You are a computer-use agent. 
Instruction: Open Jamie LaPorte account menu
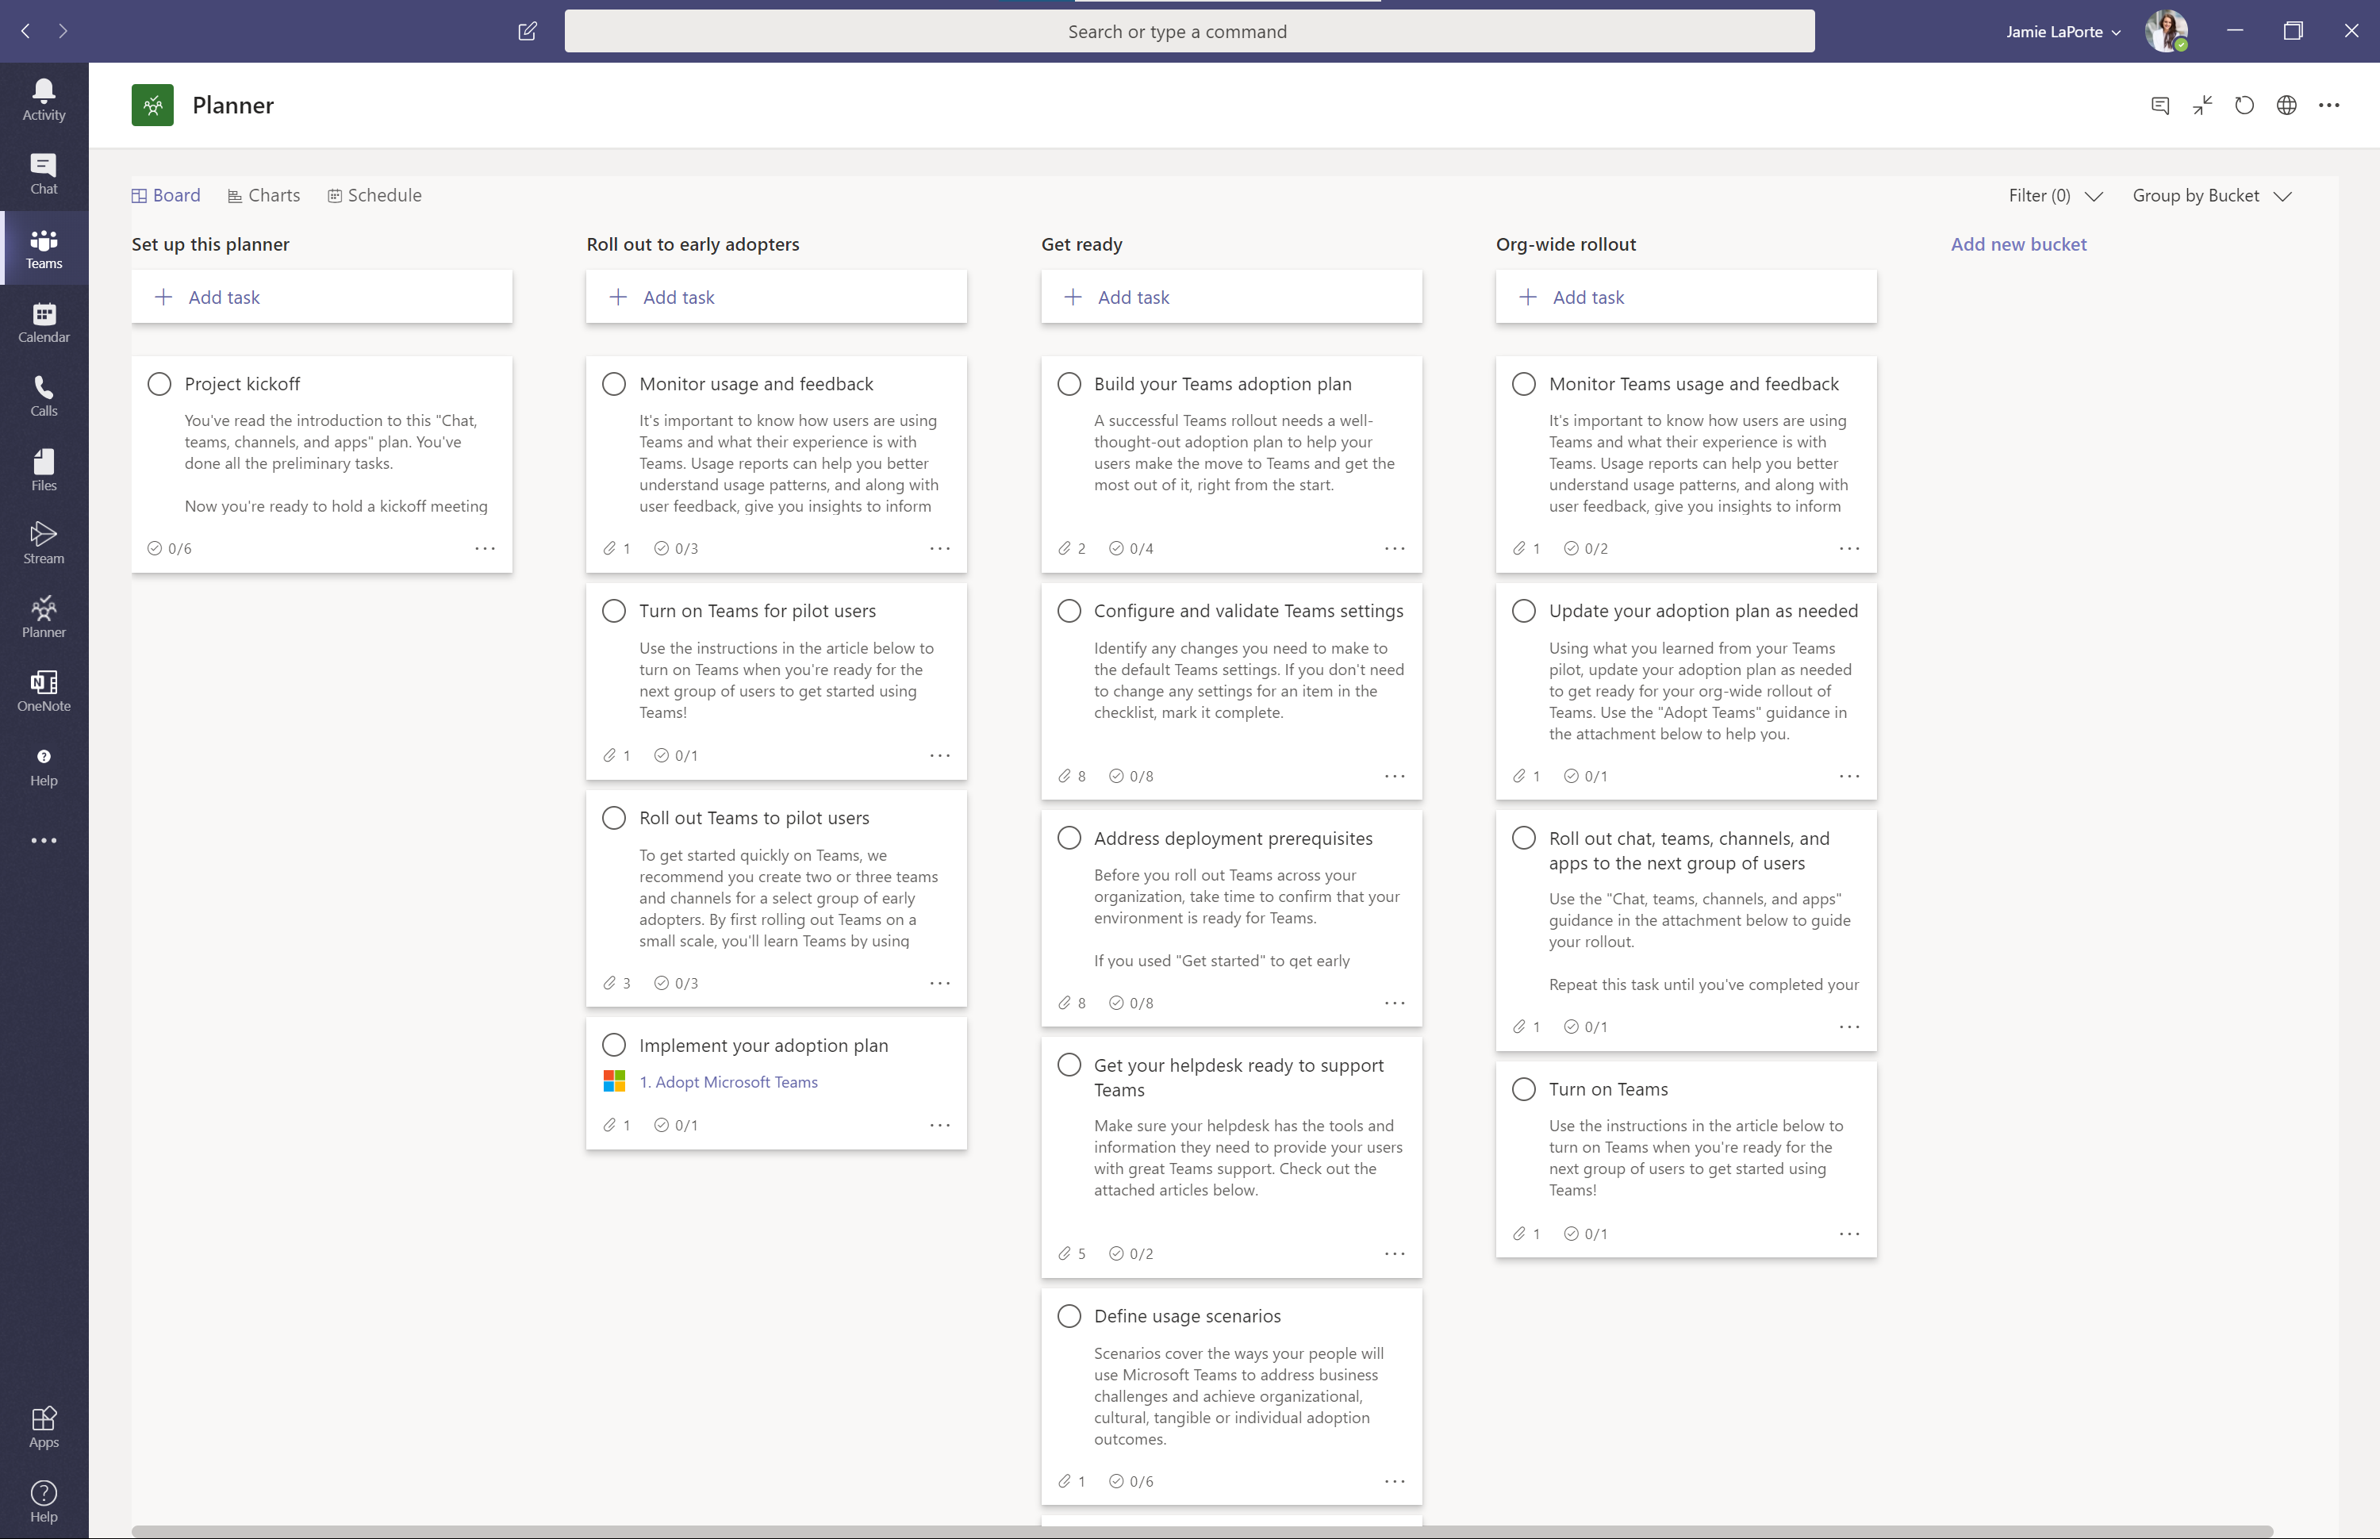click(2063, 32)
